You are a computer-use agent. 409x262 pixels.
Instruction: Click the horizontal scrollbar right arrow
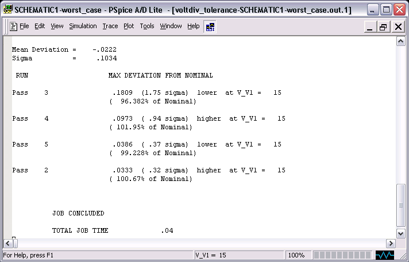(x=391, y=244)
